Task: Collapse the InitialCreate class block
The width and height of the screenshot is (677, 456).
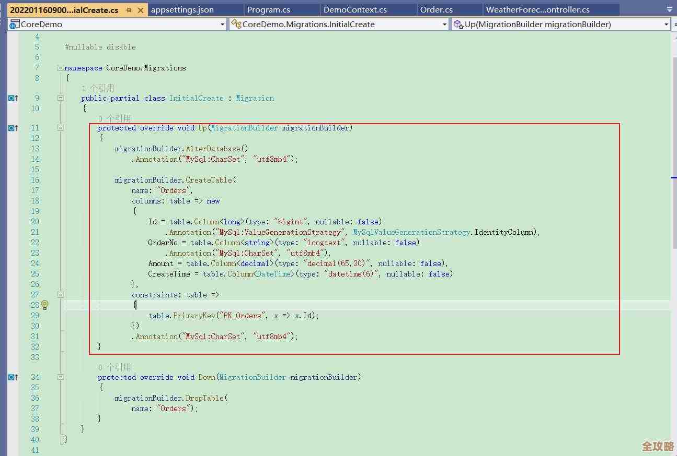Action: click(x=61, y=98)
